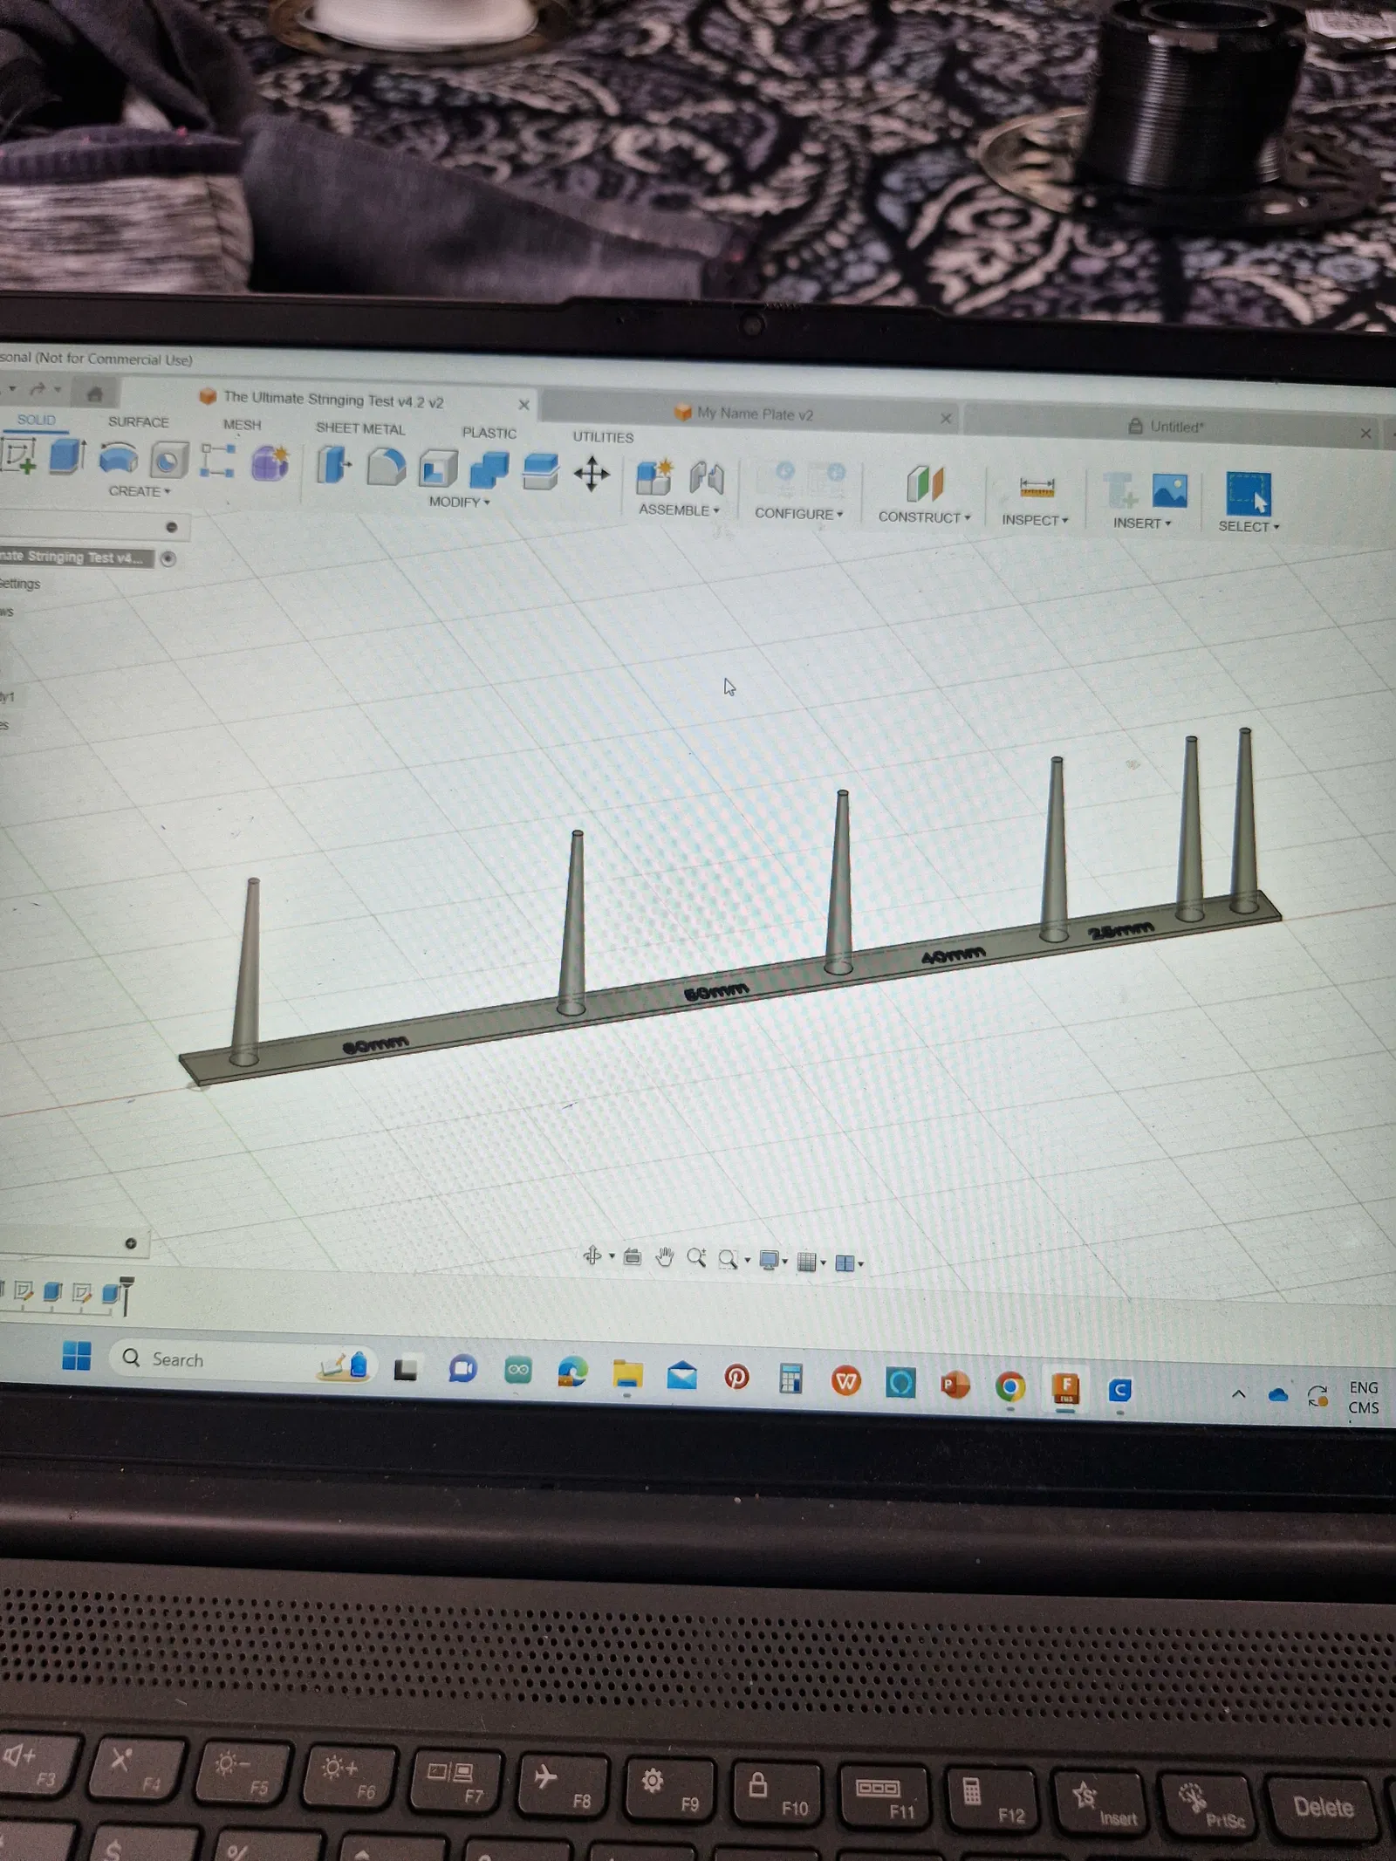Click the 40mm label on the model
Image resolution: width=1396 pixels, height=1861 pixels.
954,954
